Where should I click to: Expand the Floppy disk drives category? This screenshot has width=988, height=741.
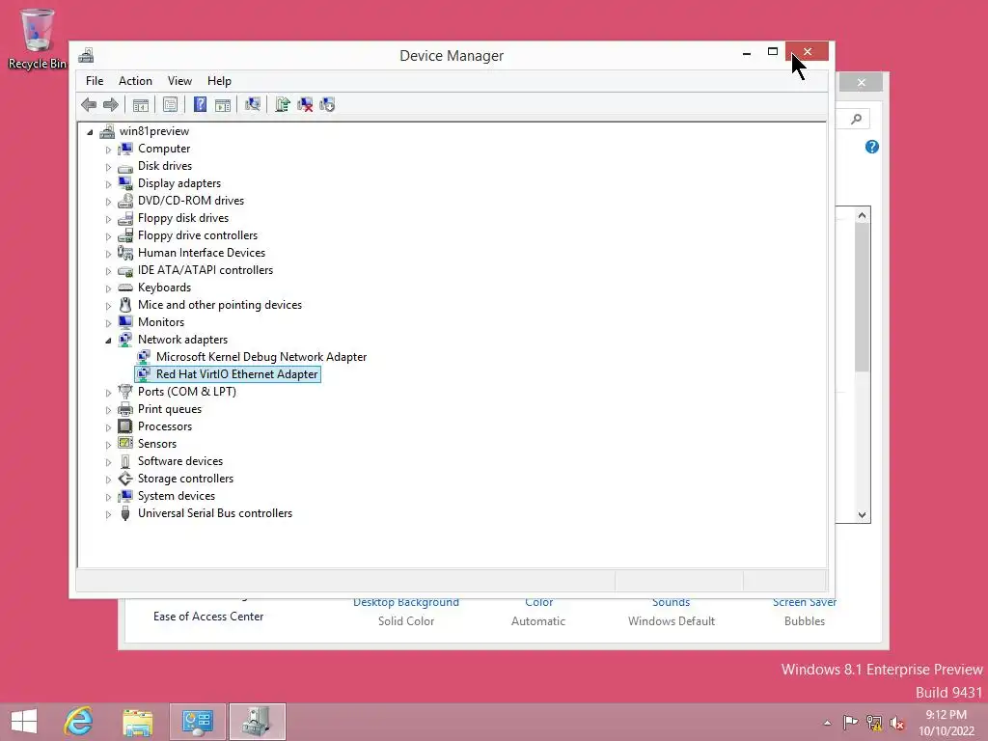(108, 219)
